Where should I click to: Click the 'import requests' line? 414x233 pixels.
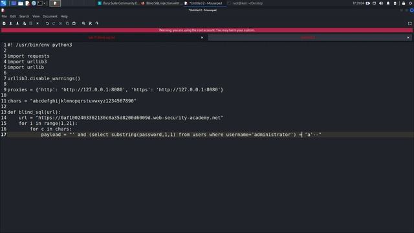[x=28, y=56]
